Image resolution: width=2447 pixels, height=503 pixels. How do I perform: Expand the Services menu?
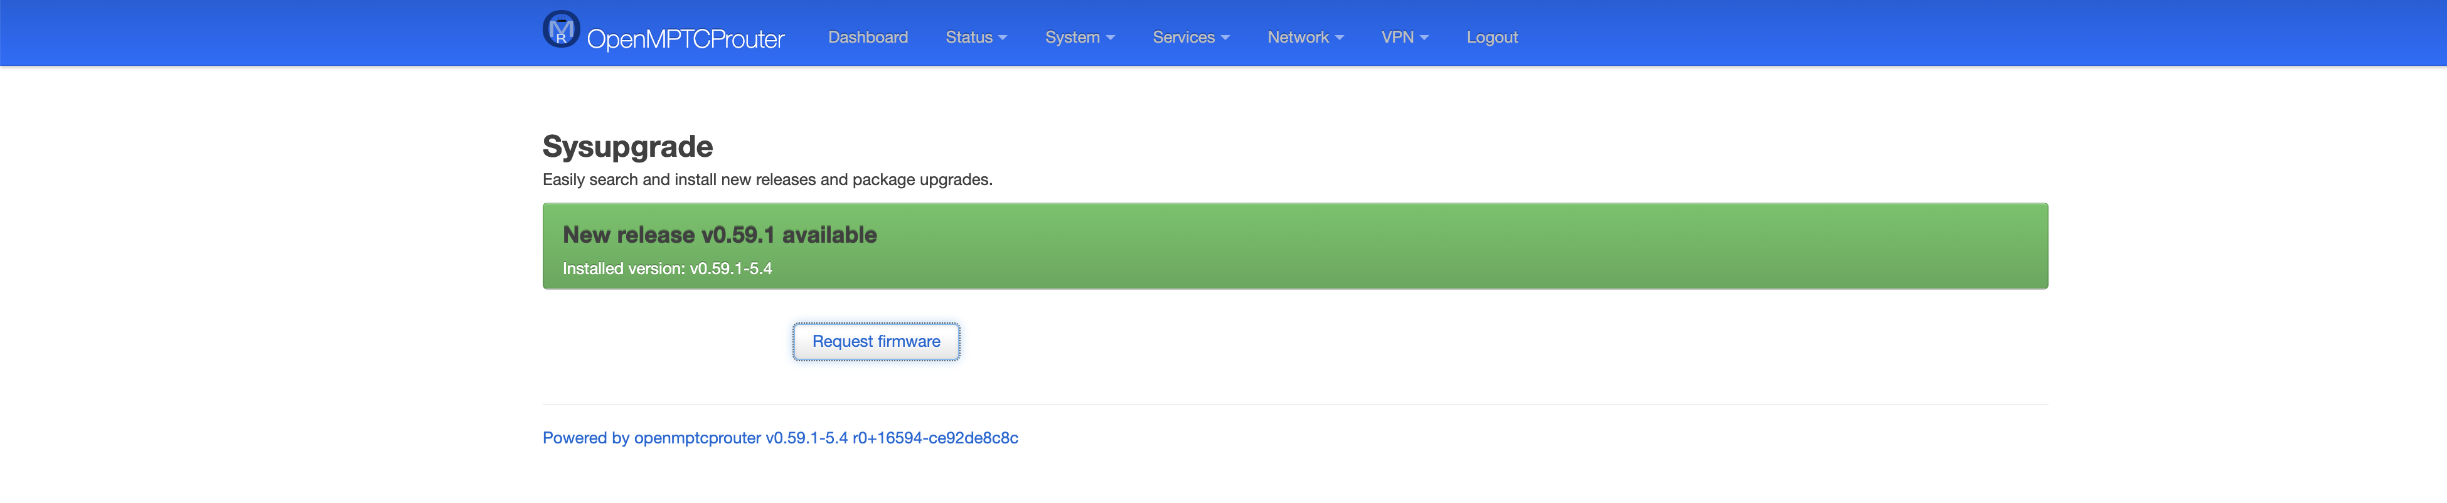(1190, 37)
